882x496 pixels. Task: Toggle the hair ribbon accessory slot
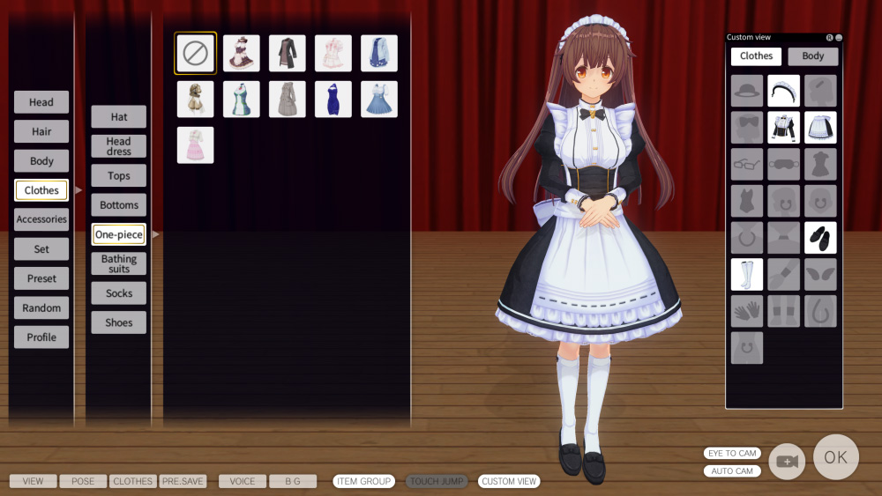click(747, 128)
